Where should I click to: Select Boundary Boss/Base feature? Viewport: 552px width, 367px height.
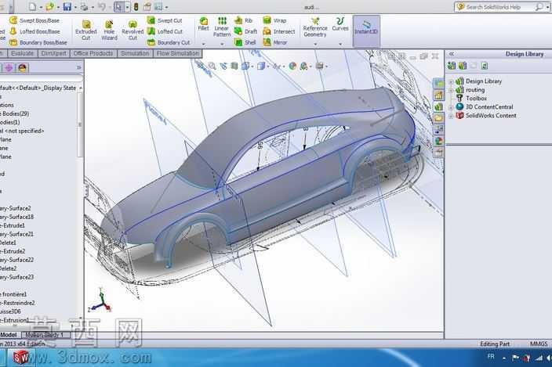pyautogui.click(x=38, y=42)
